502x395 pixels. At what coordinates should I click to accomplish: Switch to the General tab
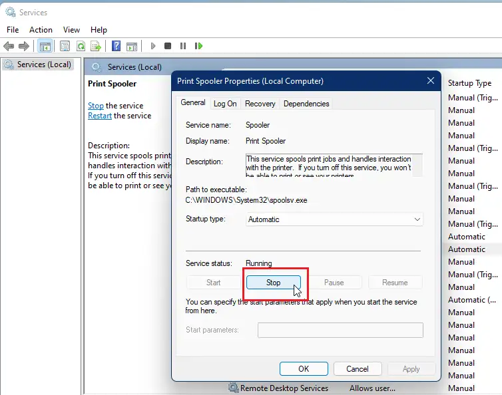click(192, 102)
